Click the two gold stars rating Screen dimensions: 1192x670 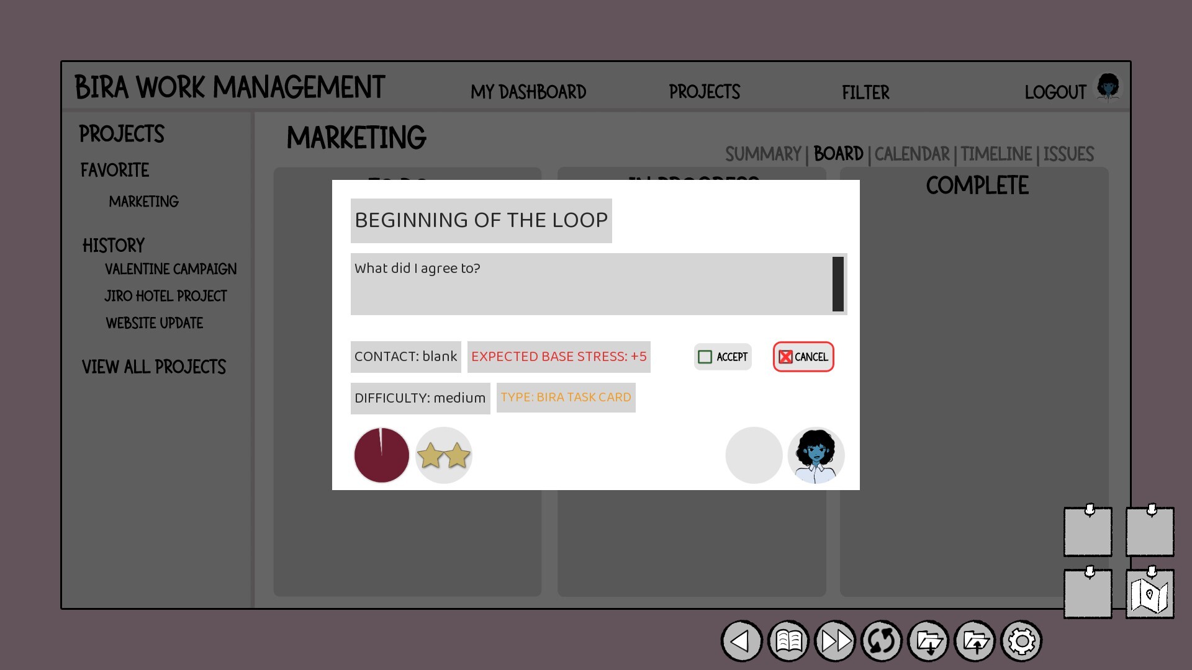pyautogui.click(x=444, y=455)
